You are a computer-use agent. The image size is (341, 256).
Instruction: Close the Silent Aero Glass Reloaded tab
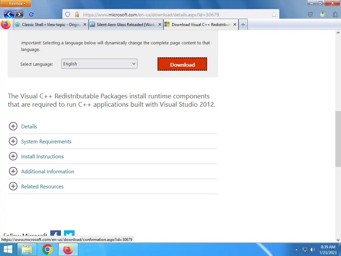point(160,25)
